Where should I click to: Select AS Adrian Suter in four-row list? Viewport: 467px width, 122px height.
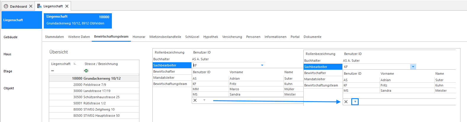pyautogui.click(x=248, y=78)
